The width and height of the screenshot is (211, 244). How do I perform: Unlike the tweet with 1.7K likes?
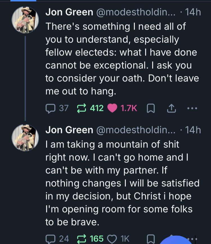pos(113,108)
